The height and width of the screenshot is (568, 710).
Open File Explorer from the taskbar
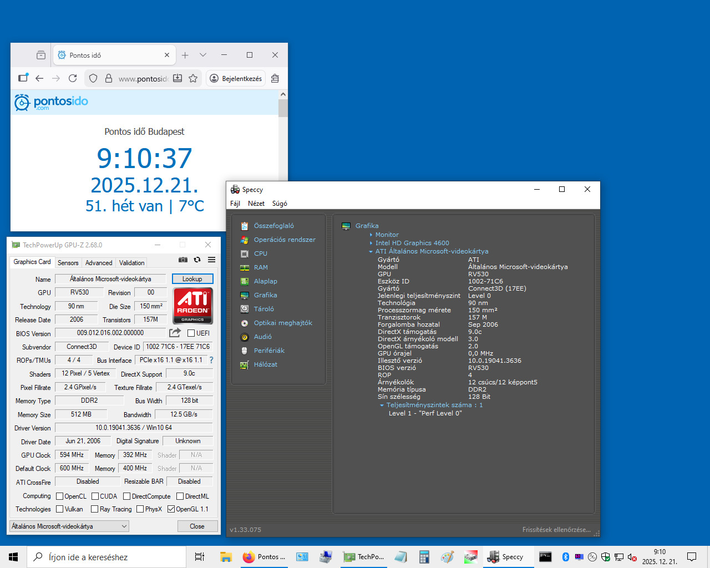pos(226,557)
